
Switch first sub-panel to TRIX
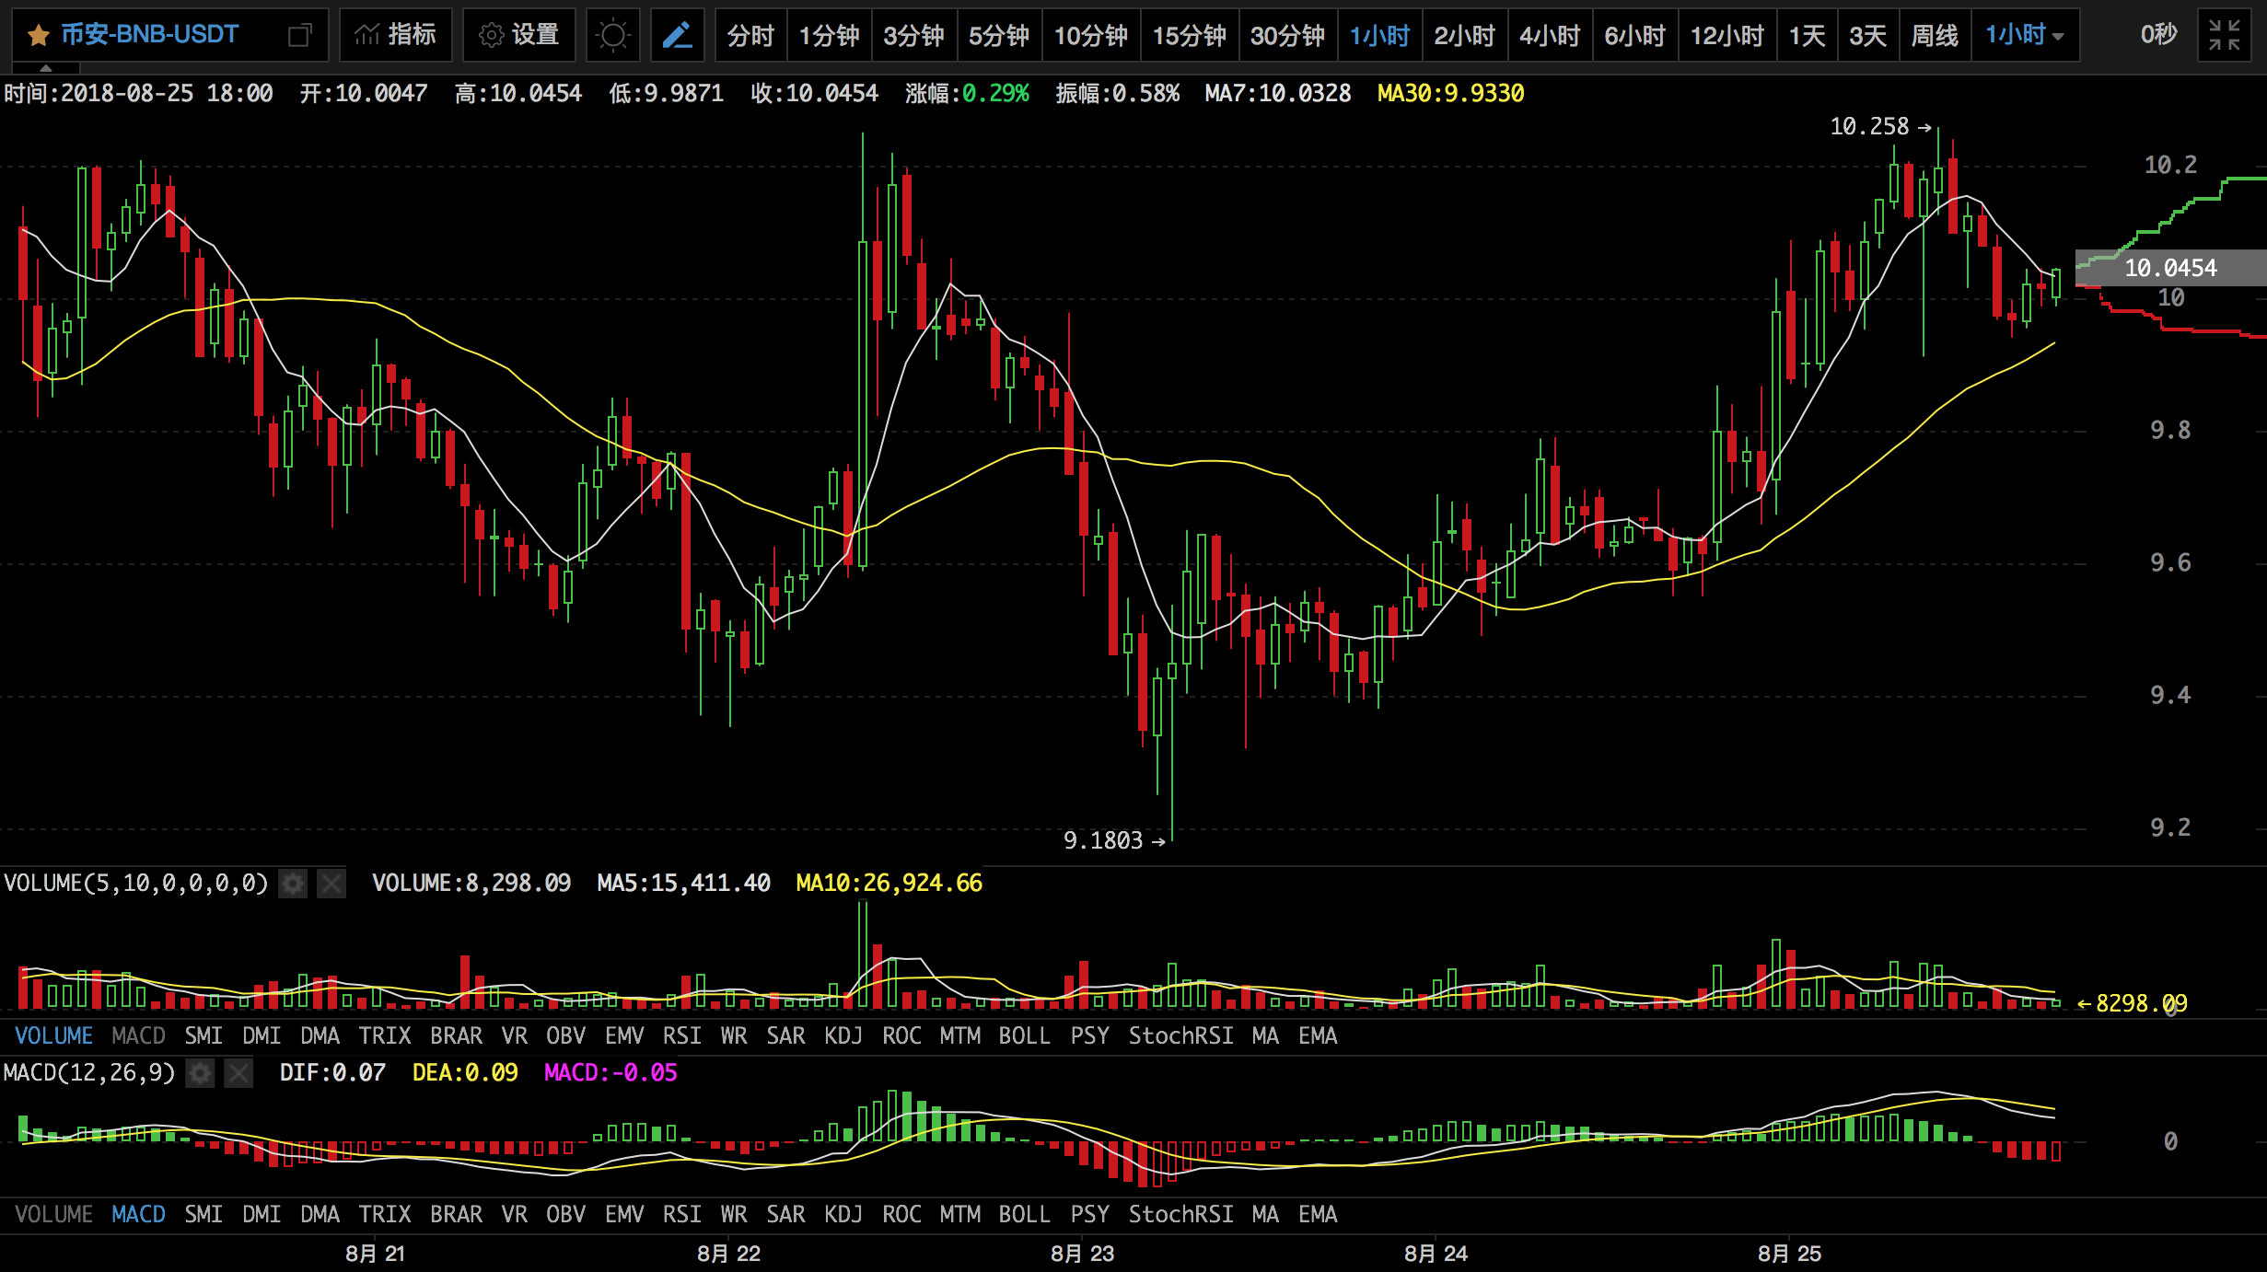coord(385,1036)
